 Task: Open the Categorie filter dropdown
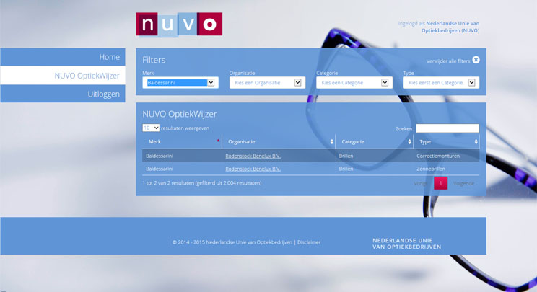(354, 83)
